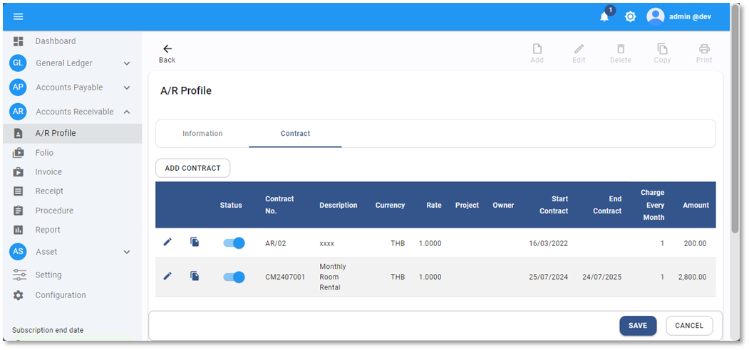The height and width of the screenshot is (350, 749).
Task: Toggle status switch for contract AR/02
Action: [234, 243]
